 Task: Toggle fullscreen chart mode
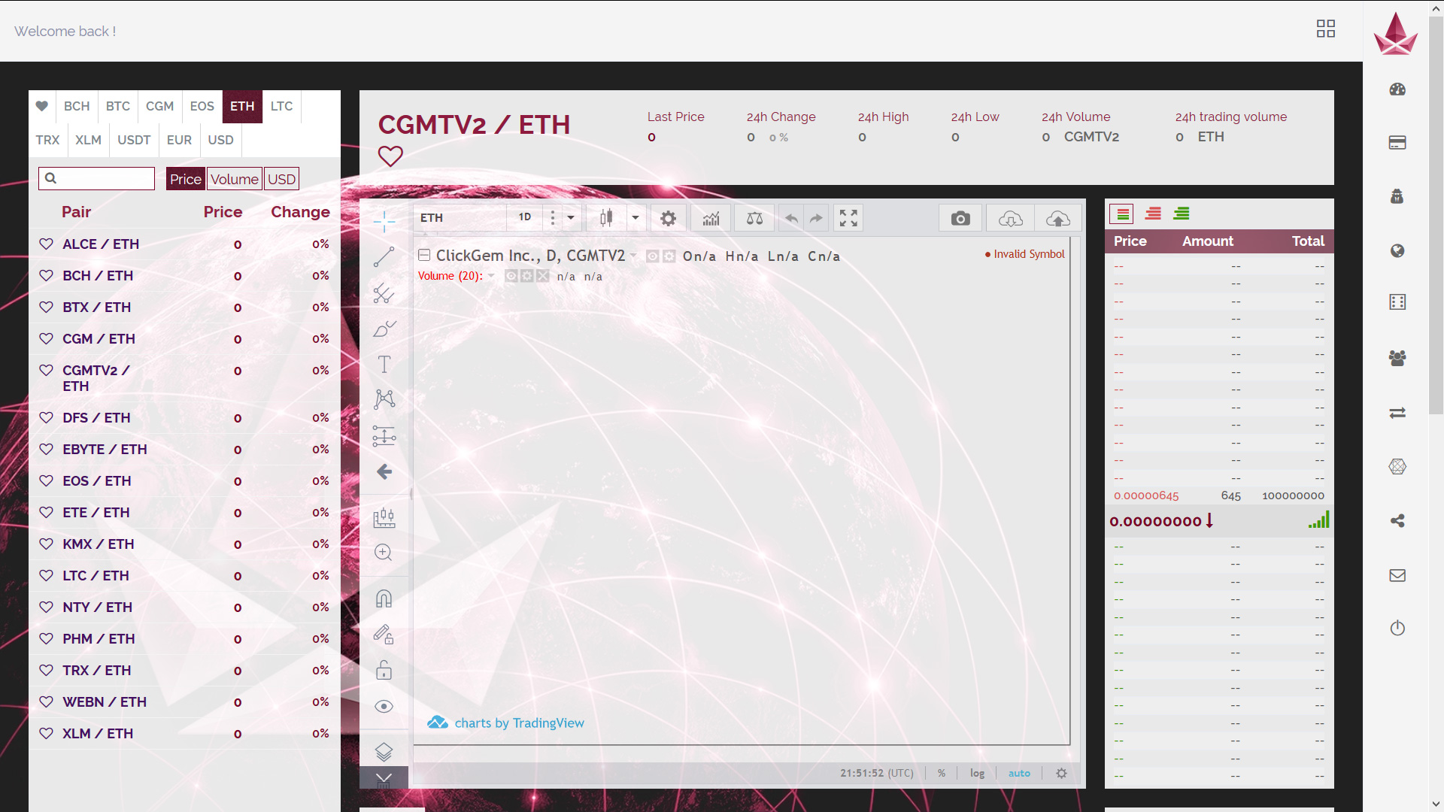click(x=848, y=218)
